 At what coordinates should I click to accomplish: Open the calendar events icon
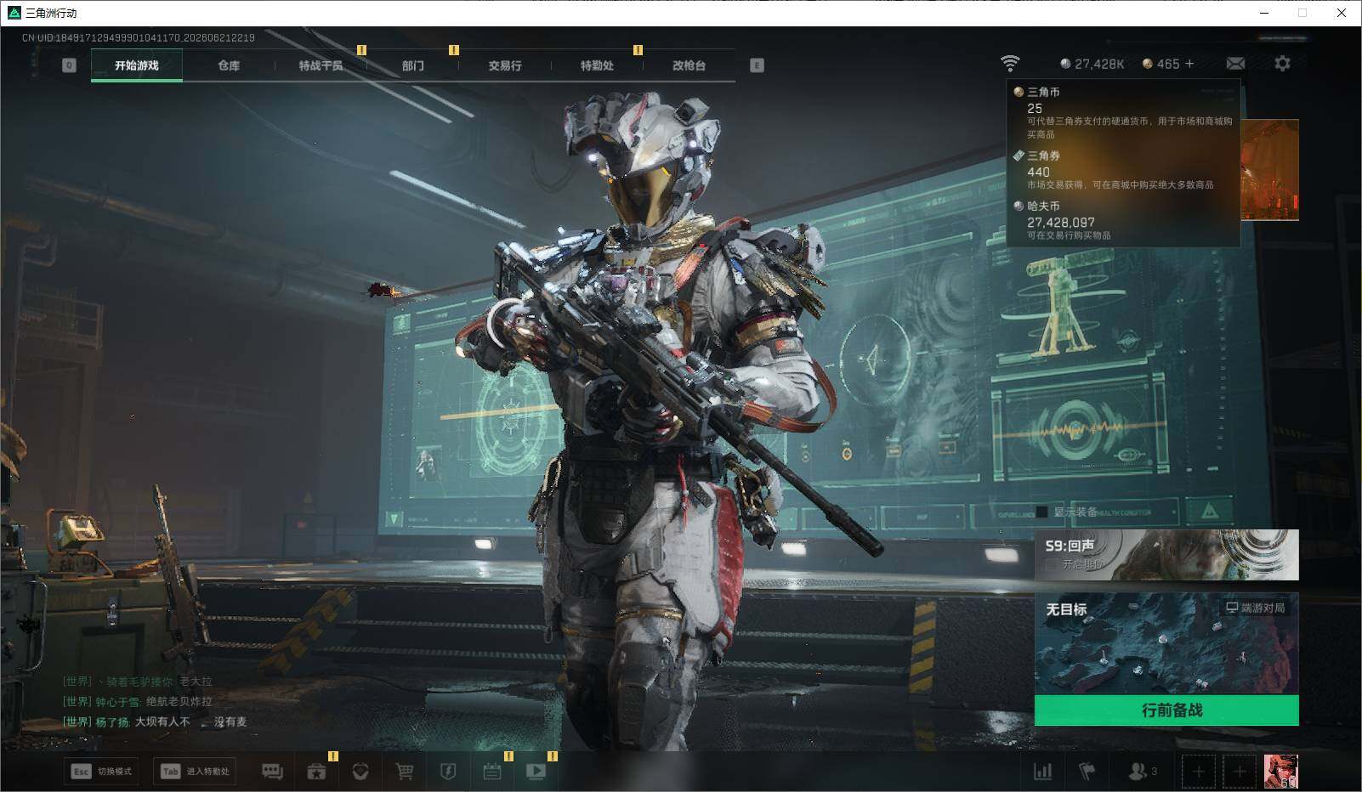click(x=492, y=771)
